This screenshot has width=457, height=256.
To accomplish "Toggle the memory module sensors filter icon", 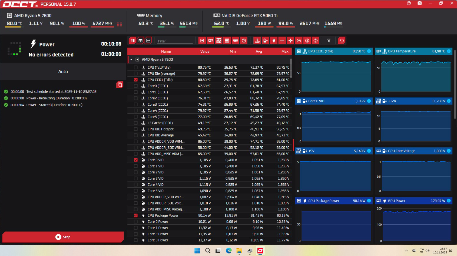I will coord(235,41).
